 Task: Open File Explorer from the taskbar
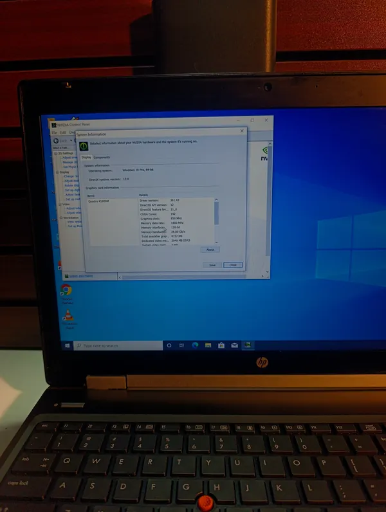tap(208, 345)
